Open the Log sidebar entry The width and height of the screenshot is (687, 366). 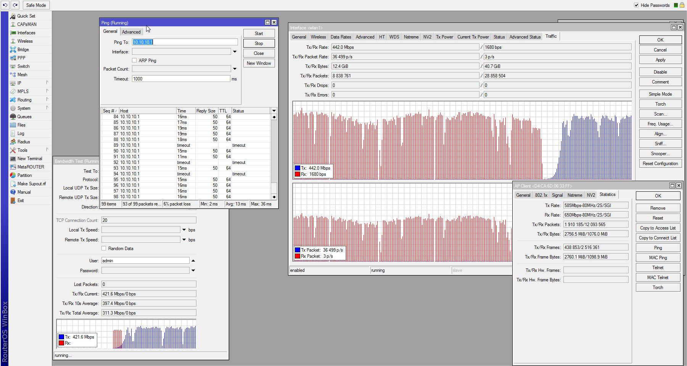point(21,133)
